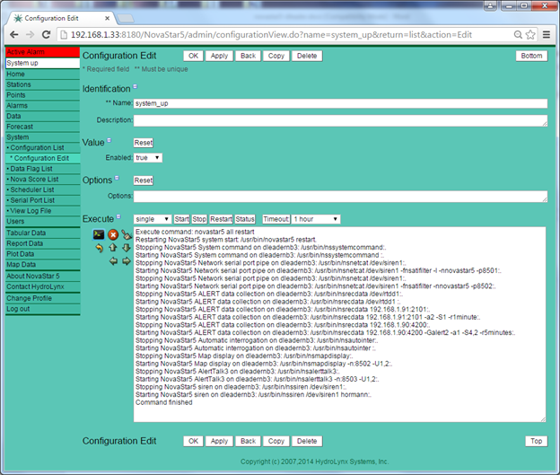Open Home in sidebar menu
This screenshot has width=560, height=475.
tap(42, 74)
